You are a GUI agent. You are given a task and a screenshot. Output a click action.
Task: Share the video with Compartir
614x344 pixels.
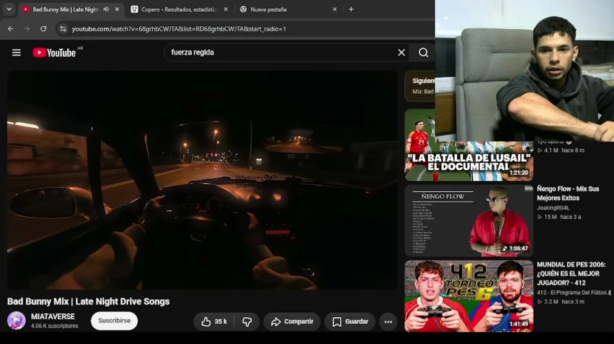coord(292,322)
